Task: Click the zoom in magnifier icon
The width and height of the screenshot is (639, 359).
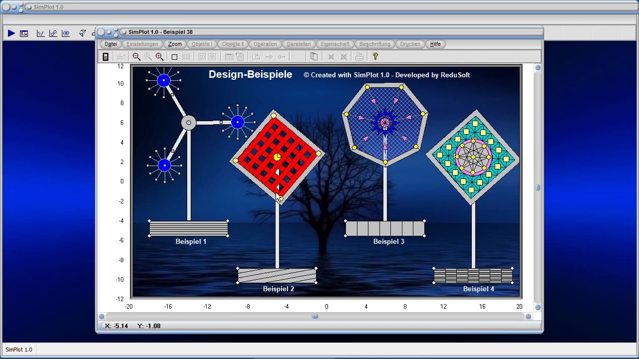Action: (160, 57)
